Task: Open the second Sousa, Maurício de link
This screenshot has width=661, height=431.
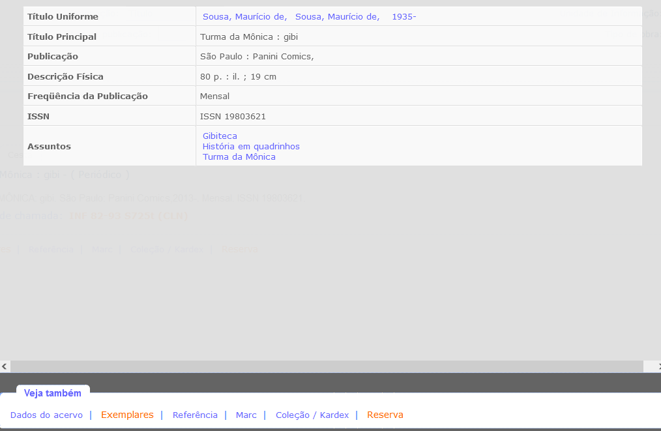Action: [x=337, y=16]
